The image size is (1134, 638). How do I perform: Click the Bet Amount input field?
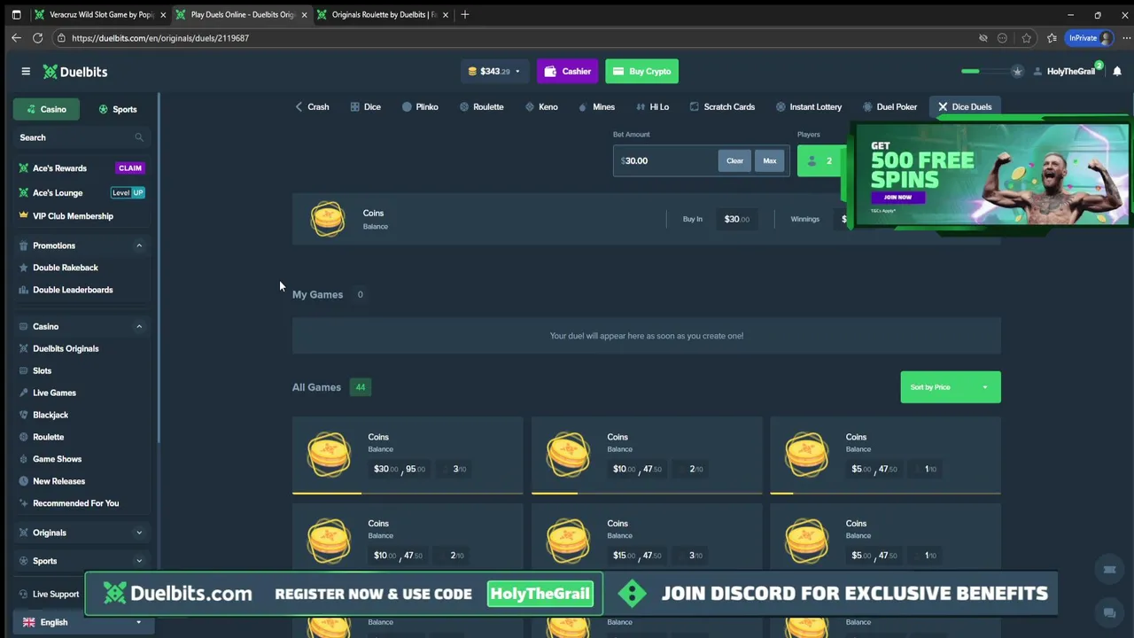point(666,160)
